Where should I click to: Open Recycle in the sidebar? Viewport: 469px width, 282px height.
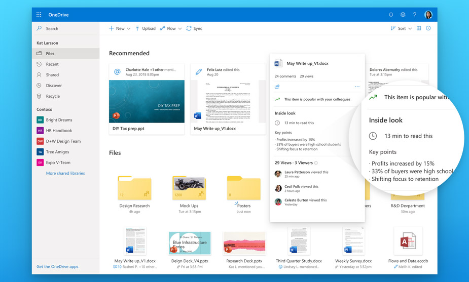pyautogui.click(x=66, y=96)
